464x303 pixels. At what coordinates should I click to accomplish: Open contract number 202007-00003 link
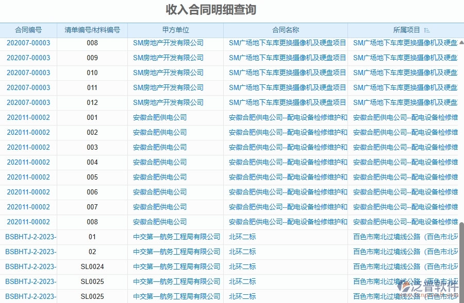[x=28, y=43]
